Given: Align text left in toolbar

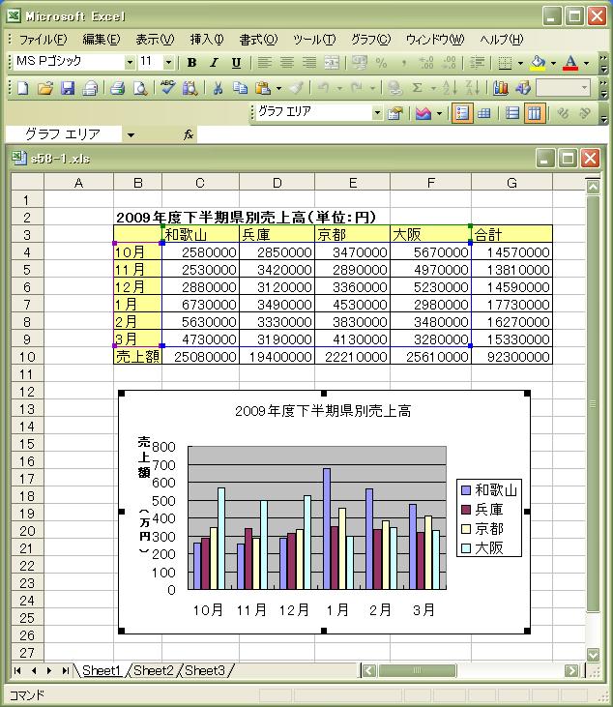Looking at the screenshot, I should click(265, 63).
